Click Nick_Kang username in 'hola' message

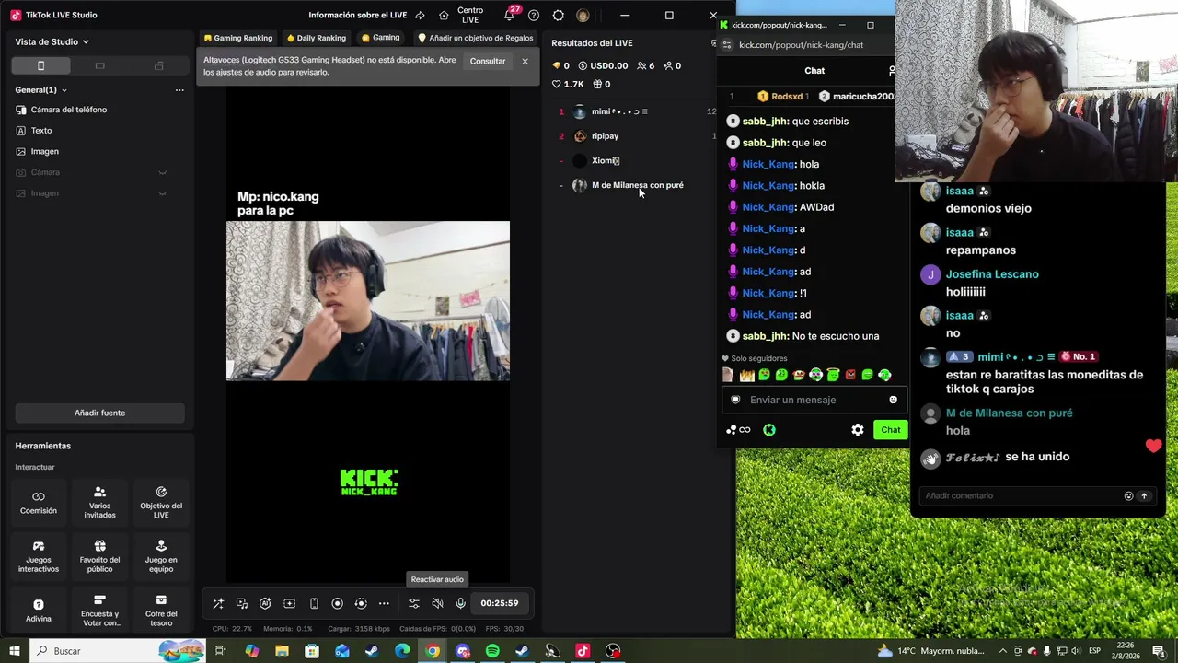click(x=768, y=164)
